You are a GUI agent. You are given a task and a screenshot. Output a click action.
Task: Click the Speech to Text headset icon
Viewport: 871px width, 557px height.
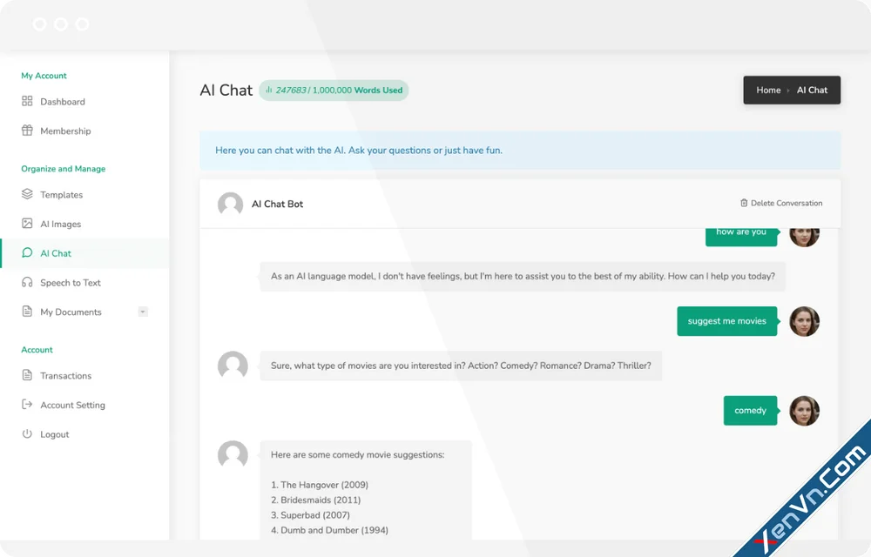click(26, 282)
